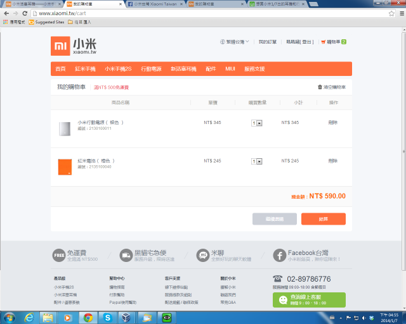Click the shopping cart icon in header
This screenshot has width=406, height=324.
323,42
